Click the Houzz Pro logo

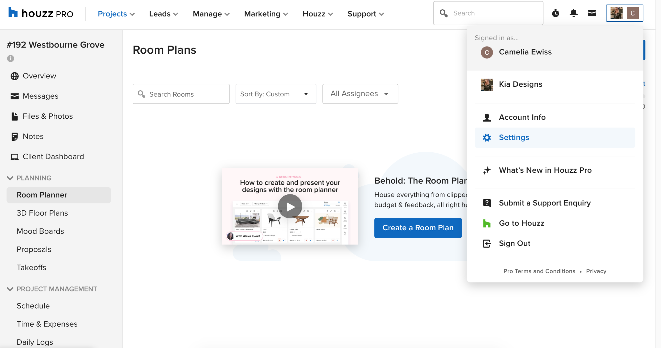pos(41,13)
